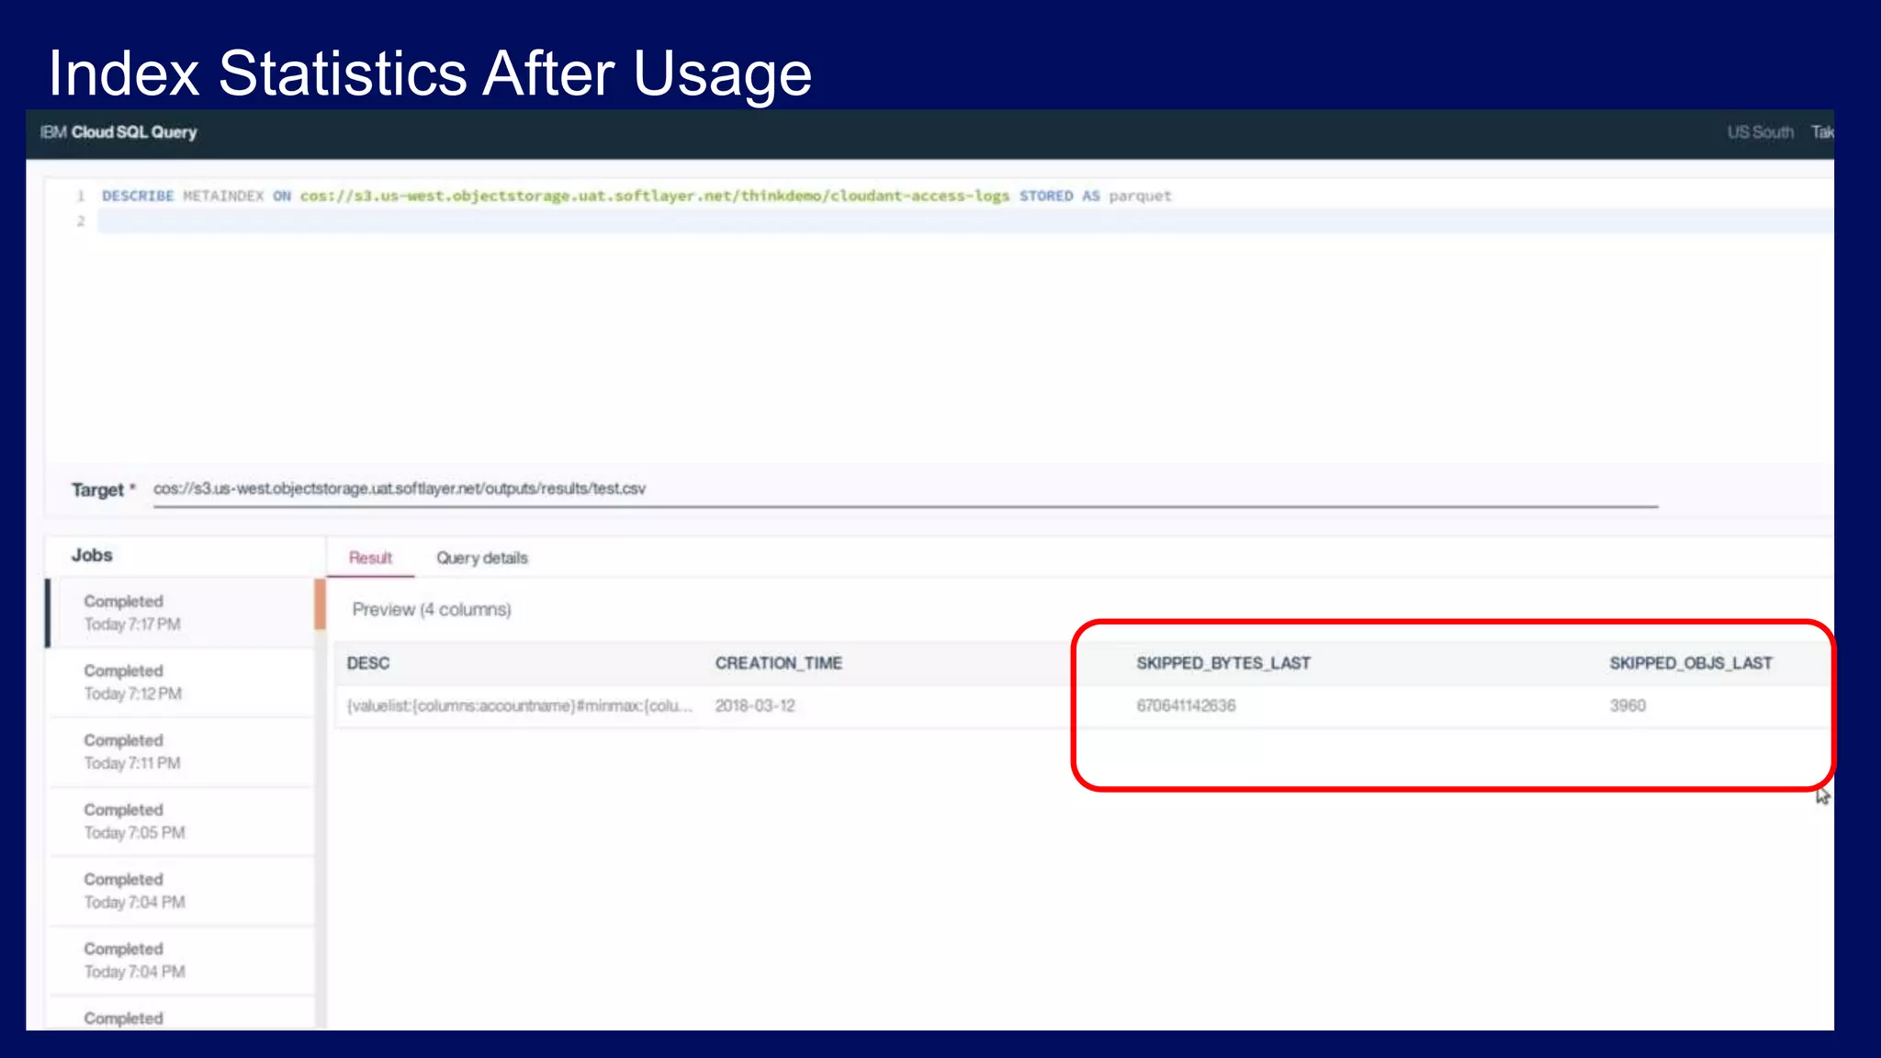The width and height of the screenshot is (1881, 1058).
Task: Click the Preview (4 columns) label
Action: [x=432, y=610]
